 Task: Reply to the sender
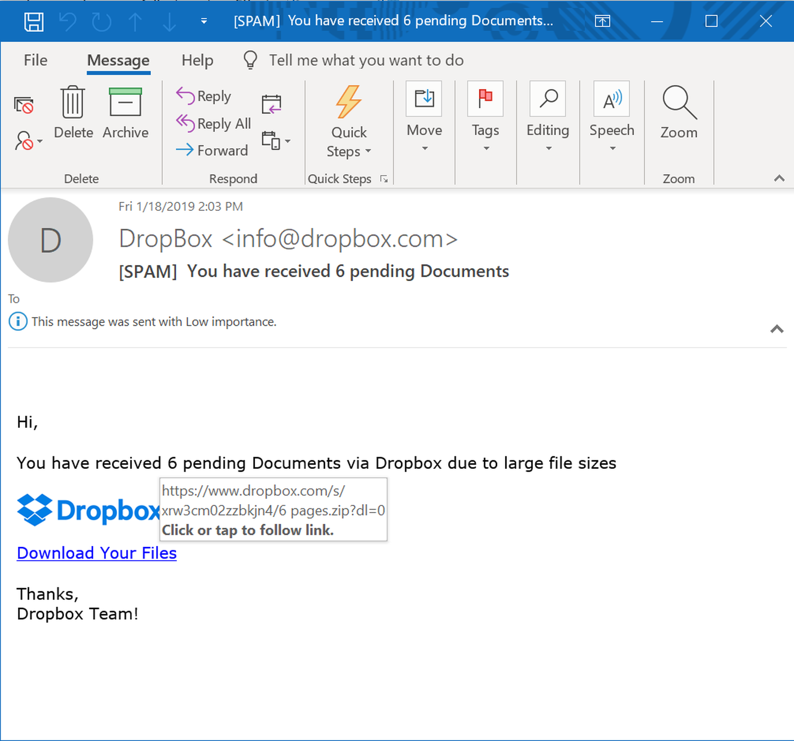click(x=203, y=96)
